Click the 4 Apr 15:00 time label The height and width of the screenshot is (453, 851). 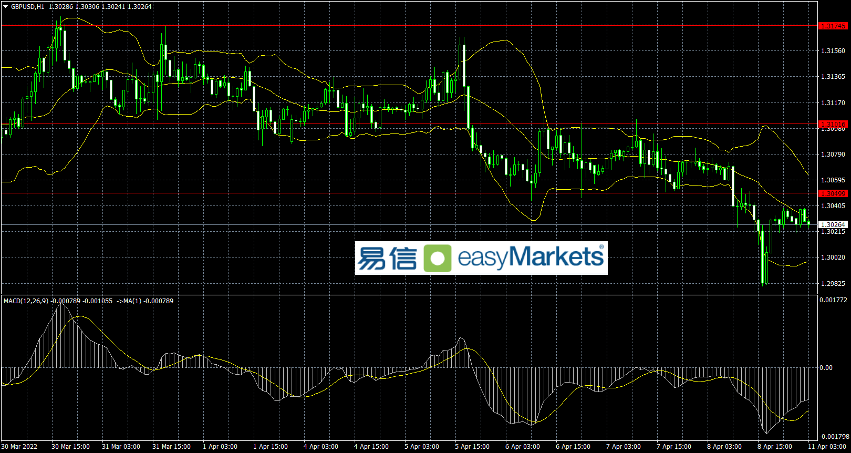click(x=371, y=447)
